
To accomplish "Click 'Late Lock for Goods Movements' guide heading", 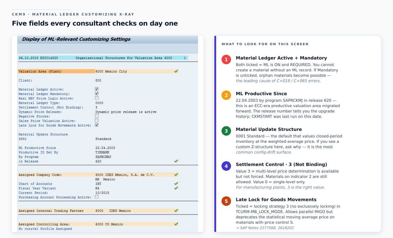I will [x=276, y=200].
